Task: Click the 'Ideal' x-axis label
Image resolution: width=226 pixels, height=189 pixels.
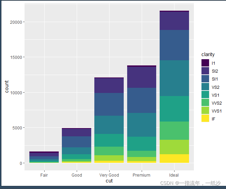Action: (174, 175)
